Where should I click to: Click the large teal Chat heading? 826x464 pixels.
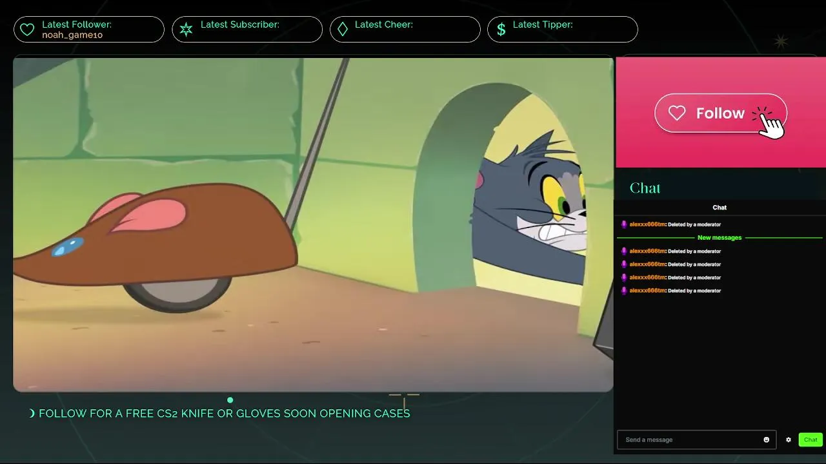645,188
